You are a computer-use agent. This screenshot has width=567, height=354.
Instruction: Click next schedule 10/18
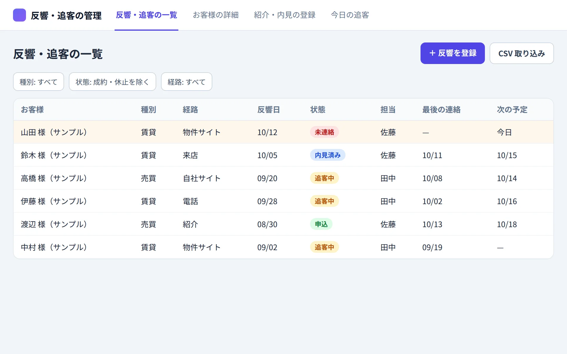click(507, 224)
